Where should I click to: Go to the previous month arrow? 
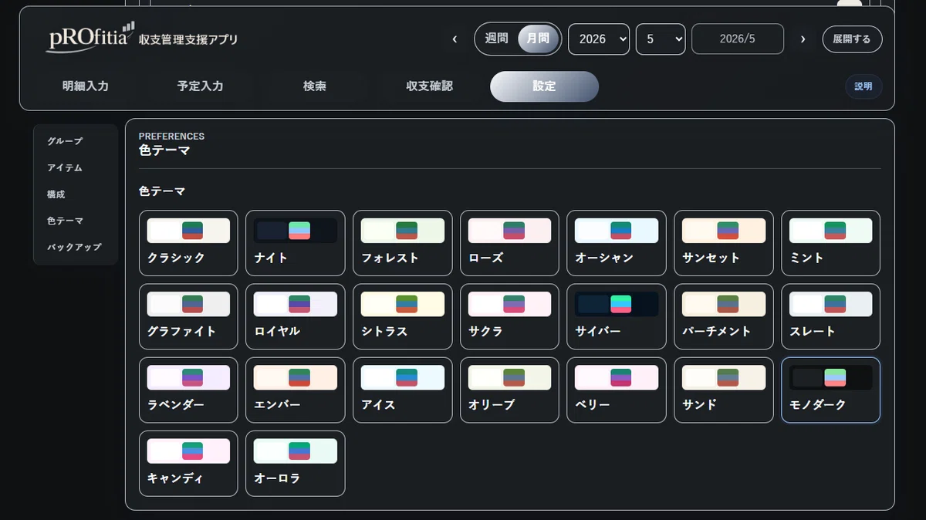pos(455,39)
